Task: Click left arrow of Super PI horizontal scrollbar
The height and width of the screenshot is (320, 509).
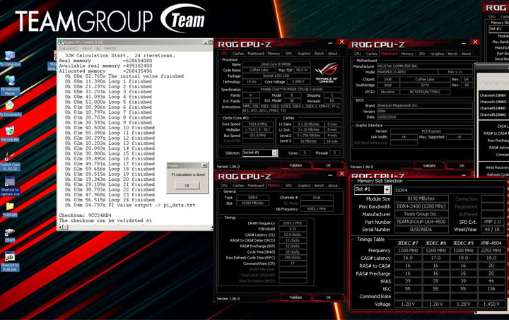Action: click(x=60, y=227)
